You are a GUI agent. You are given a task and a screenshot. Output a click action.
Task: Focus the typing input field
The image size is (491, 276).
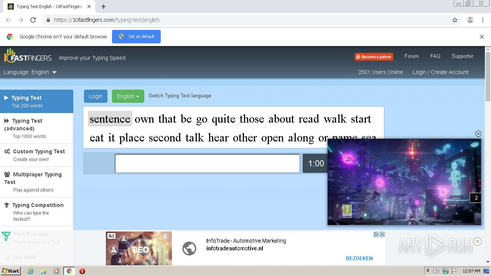(x=207, y=163)
